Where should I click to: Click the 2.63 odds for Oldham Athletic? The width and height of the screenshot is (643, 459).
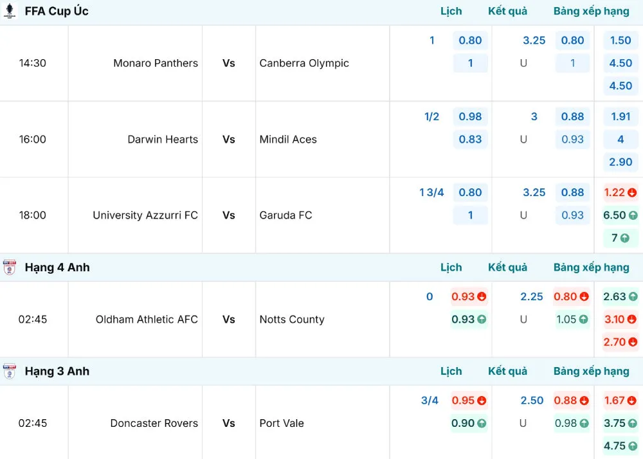click(620, 296)
